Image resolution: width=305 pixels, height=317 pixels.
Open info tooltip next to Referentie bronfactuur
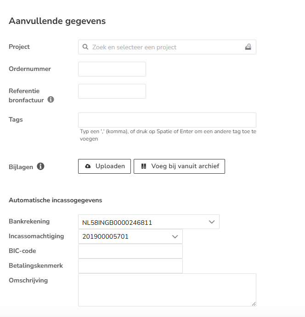[x=51, y=99]
